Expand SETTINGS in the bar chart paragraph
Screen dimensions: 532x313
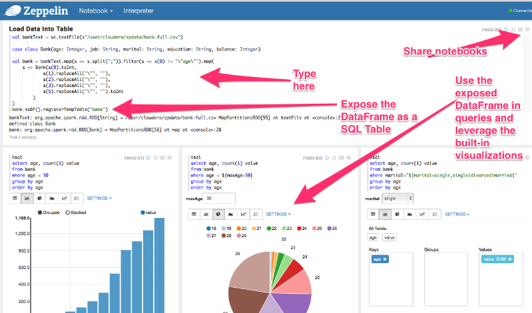99,198
